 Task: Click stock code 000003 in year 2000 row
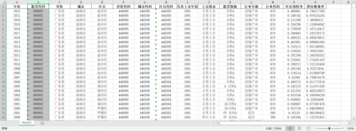click(38, 117)
